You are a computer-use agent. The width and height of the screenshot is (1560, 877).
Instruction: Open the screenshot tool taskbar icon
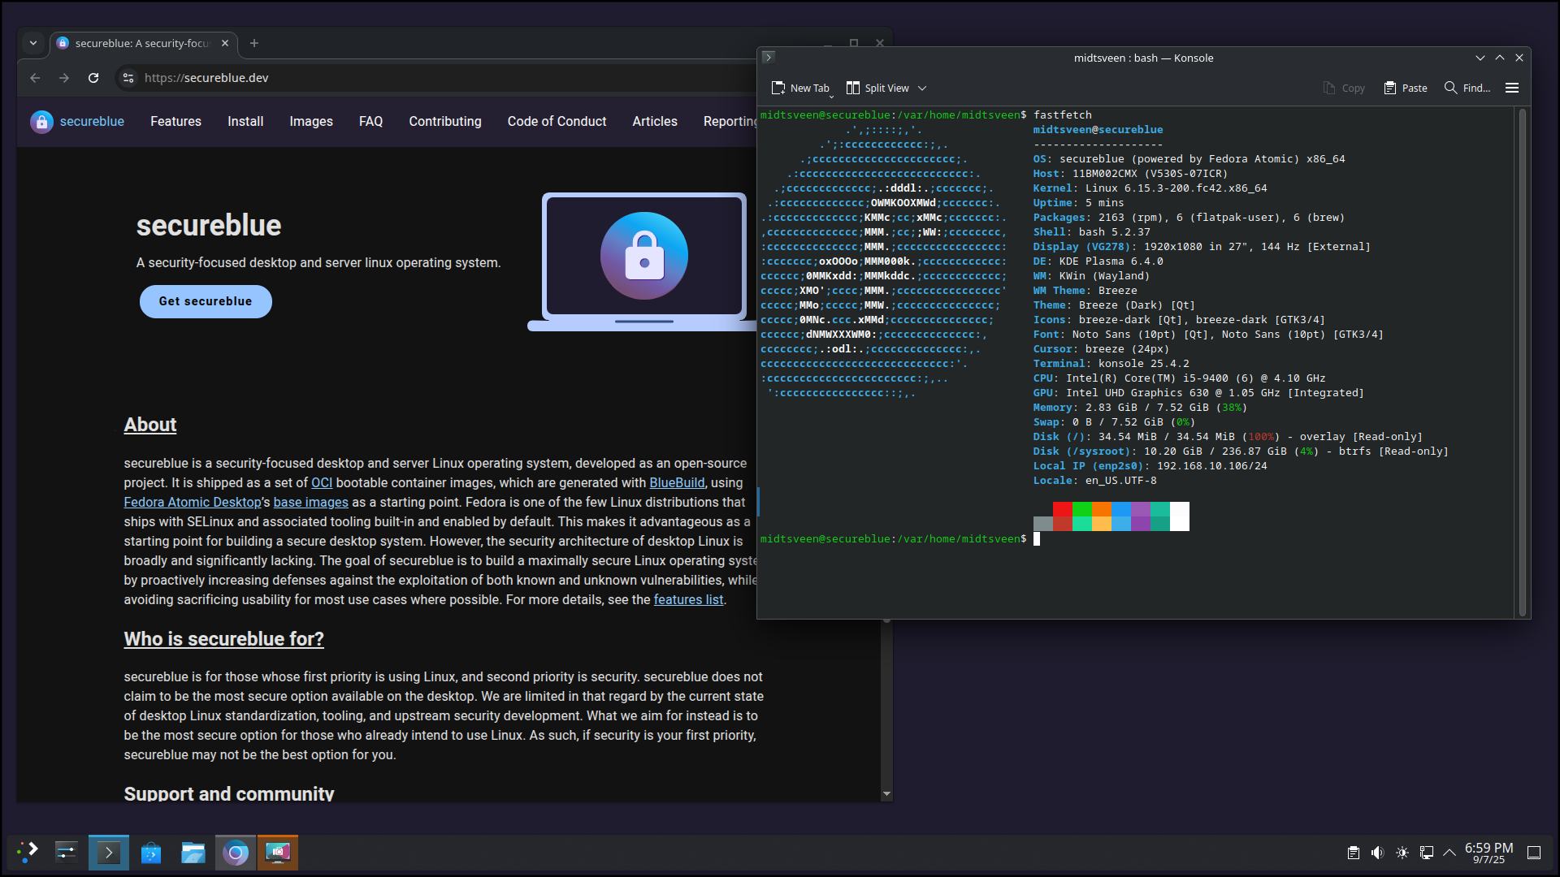(x=278, y=852)
